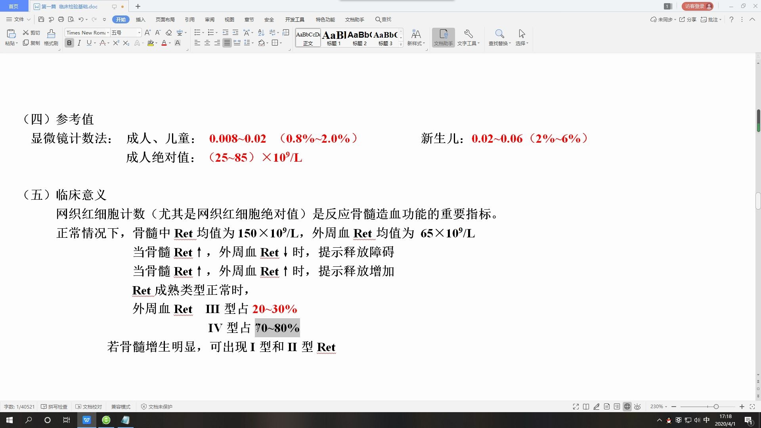The width and height of the screenshot is (761, 428).
Task: Expand bullet list dropdown arrow
Action: pyautogui.click(x=203, y=32)
